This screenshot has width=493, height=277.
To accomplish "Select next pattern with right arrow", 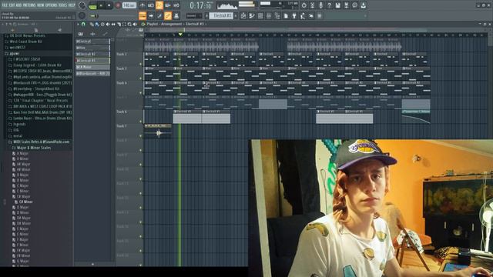I will click(x=236, y=15).
